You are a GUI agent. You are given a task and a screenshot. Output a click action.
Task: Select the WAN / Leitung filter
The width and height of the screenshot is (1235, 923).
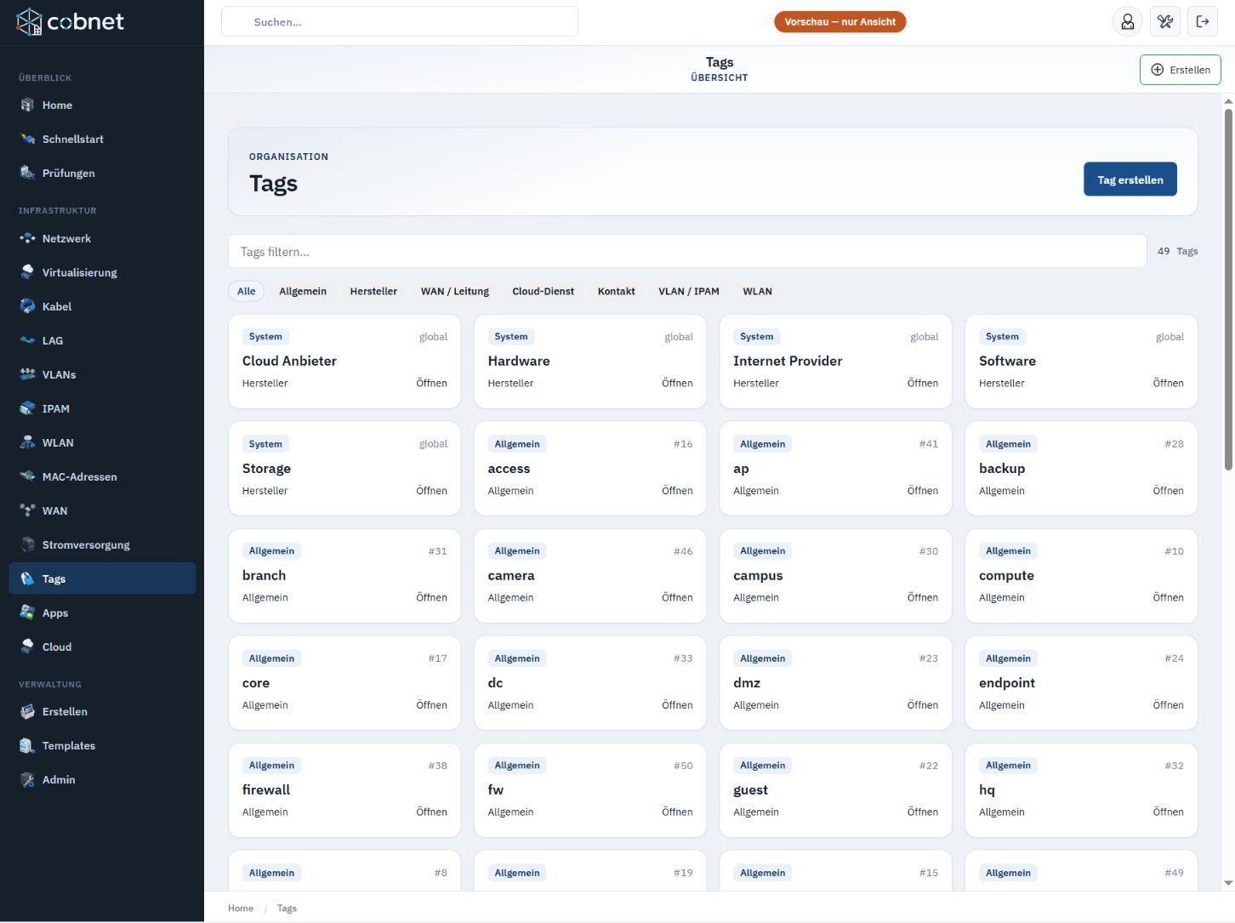[x=455, y=292]
